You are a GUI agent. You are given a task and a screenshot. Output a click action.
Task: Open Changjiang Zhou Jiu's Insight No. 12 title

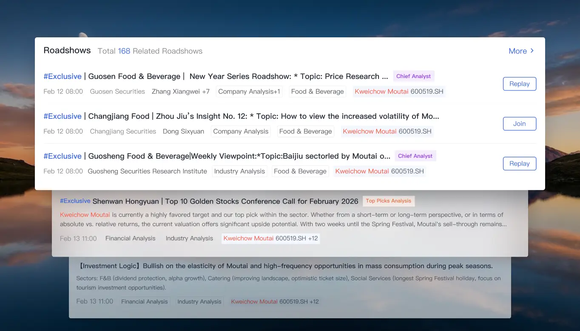click(x=242, y=116)
